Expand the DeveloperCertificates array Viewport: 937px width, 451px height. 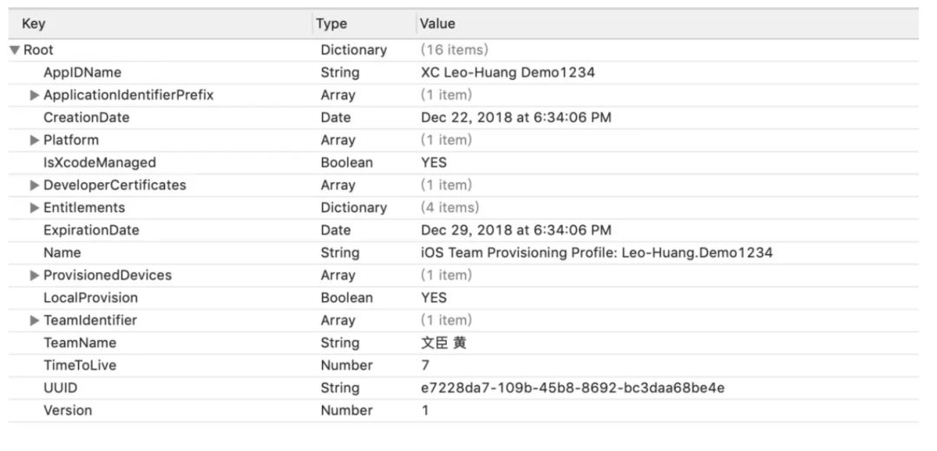[x=35, y=186]
